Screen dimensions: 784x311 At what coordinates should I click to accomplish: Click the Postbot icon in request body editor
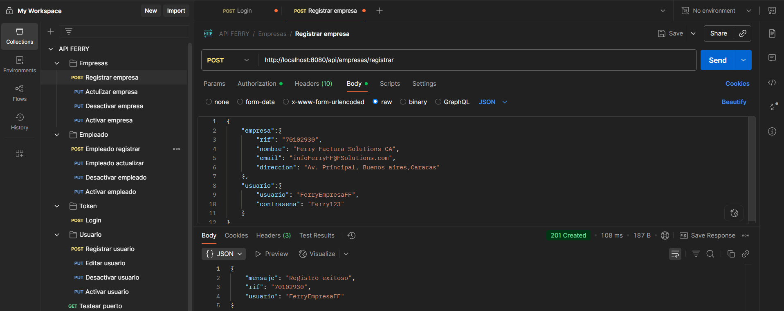pyautogui.click(x=734, y=213)
